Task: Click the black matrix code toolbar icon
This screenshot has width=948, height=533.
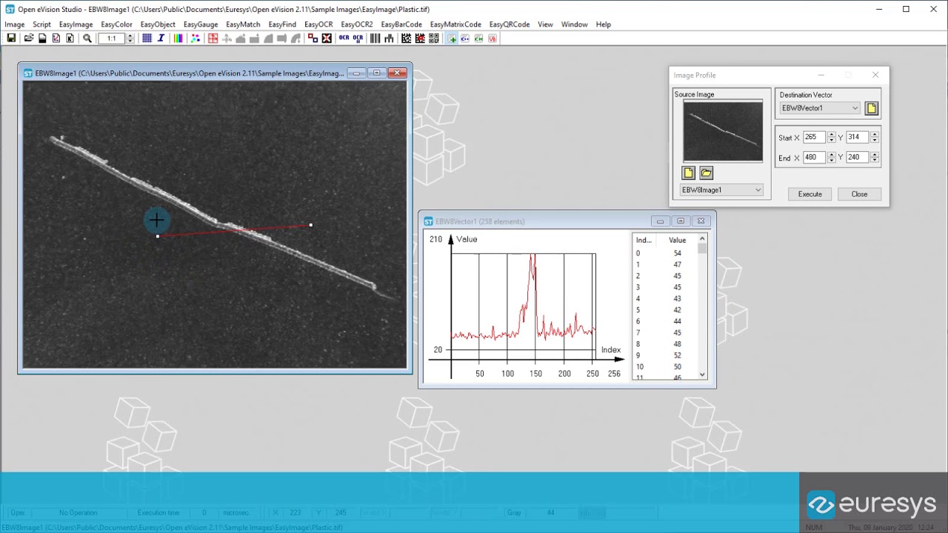Action: 407,38
